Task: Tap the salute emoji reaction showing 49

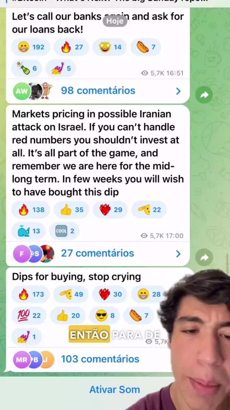Action: [x=71, y=295]
